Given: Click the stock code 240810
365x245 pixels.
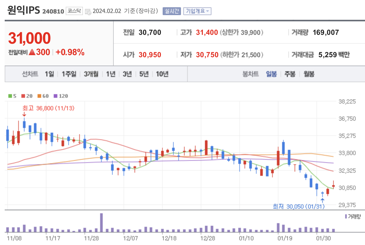Looking at the screenshot, I should [53, 11].
